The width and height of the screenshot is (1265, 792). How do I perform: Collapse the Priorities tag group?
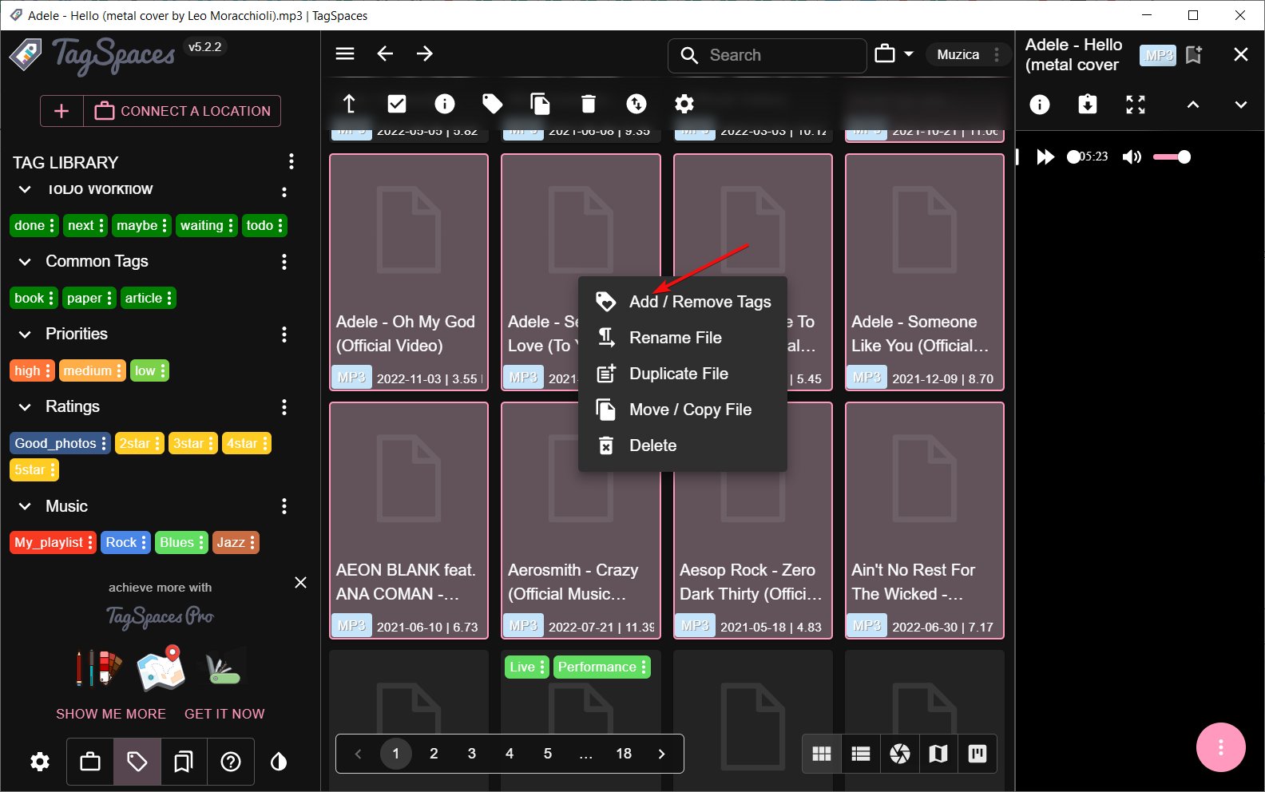pos(25,335)
